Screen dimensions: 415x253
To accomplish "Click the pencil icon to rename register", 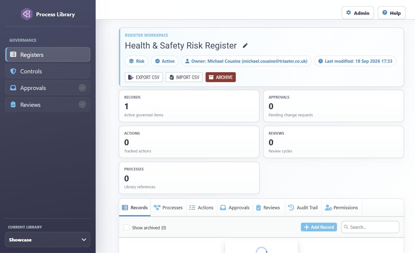I will [245, 46].
